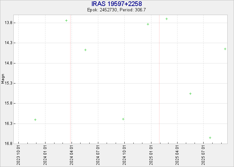Click the 14.3 magnitude axis label
Screen dimensions: 234x167
pos(8,43)
